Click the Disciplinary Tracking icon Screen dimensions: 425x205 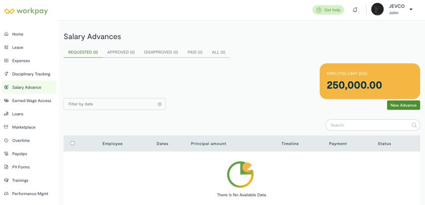tap(6, 74)
